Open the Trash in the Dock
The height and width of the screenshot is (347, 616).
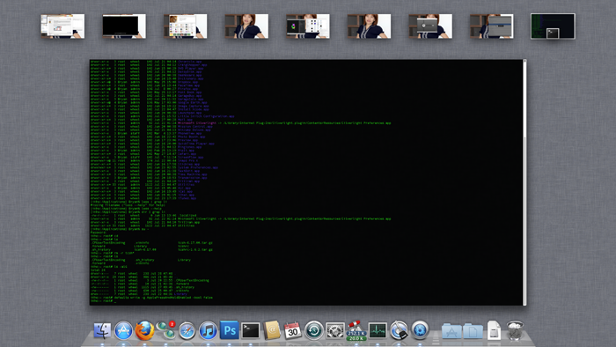click(515, 330)
